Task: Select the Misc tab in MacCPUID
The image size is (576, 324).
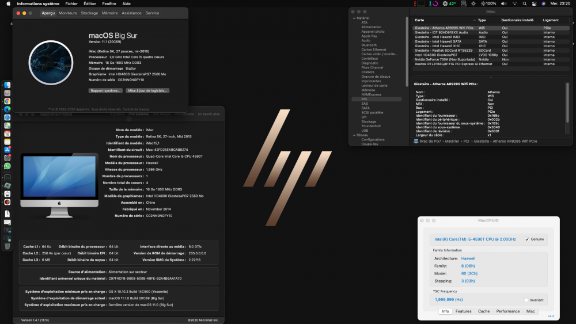Action: (530, 311)
